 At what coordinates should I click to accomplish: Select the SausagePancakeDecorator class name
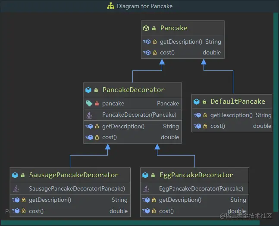(x=74, y=175)
